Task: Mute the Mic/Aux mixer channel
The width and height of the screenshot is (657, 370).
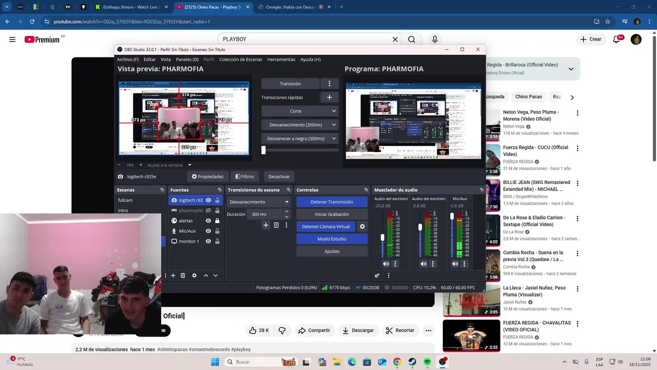Action: click(x=455, y=264)
